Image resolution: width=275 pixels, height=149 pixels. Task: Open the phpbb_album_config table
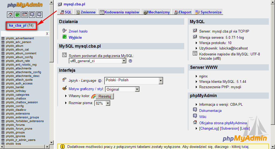tap(19, 57)
